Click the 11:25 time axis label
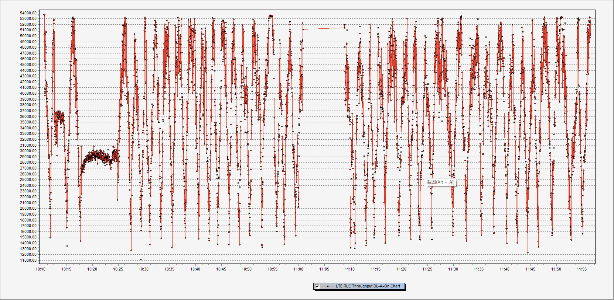The height and width of the screenshot is (300, 614). point(427,269)
